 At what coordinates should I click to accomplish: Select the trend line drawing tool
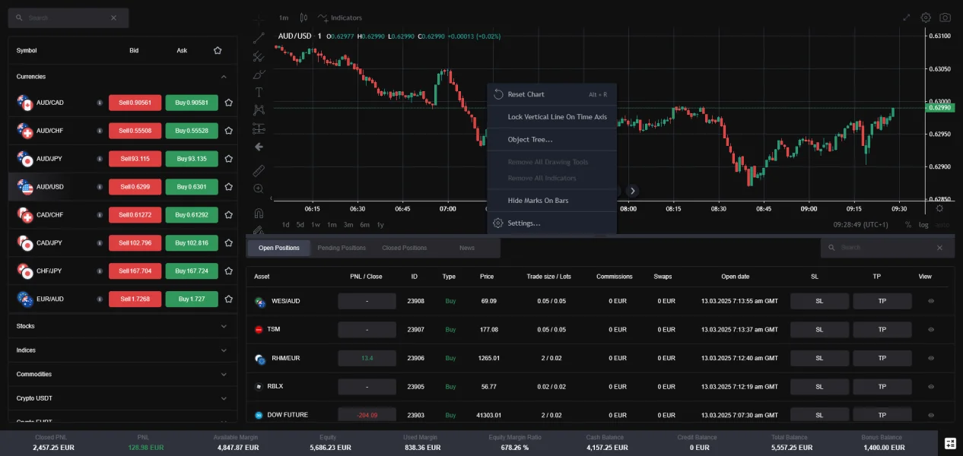pos(259,37)
